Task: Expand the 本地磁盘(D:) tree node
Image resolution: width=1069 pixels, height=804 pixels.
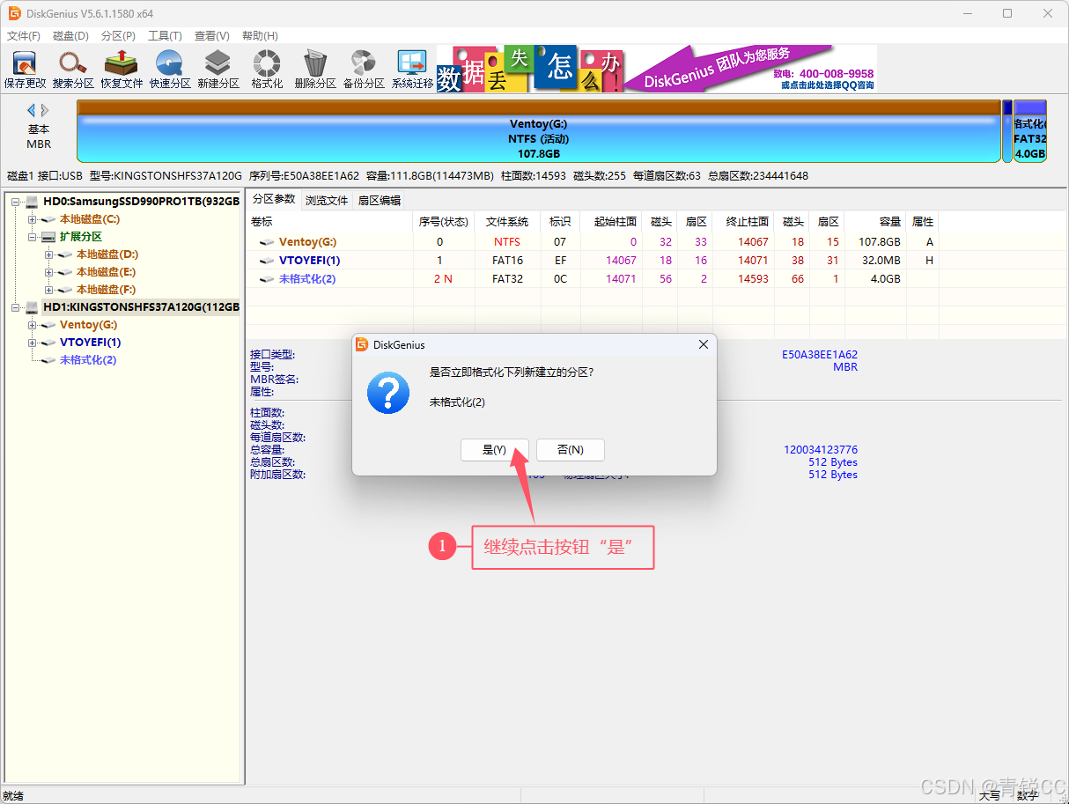Action: tap(49, 254)
